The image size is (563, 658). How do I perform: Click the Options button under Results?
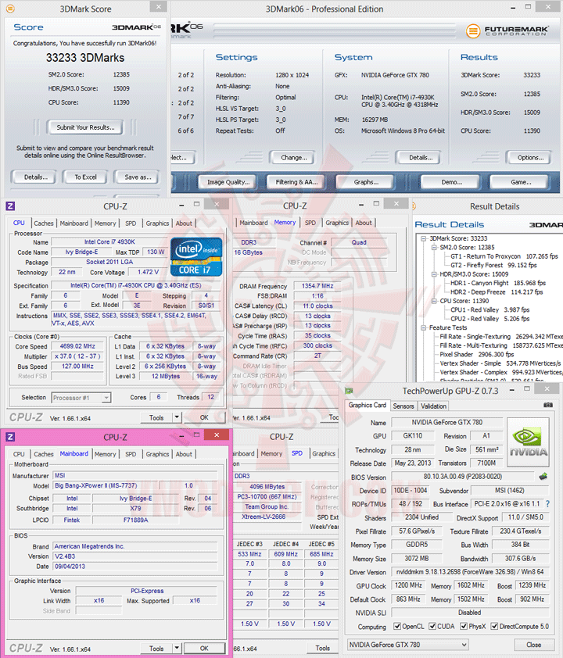pyautogui.click(x=530, y=157)
